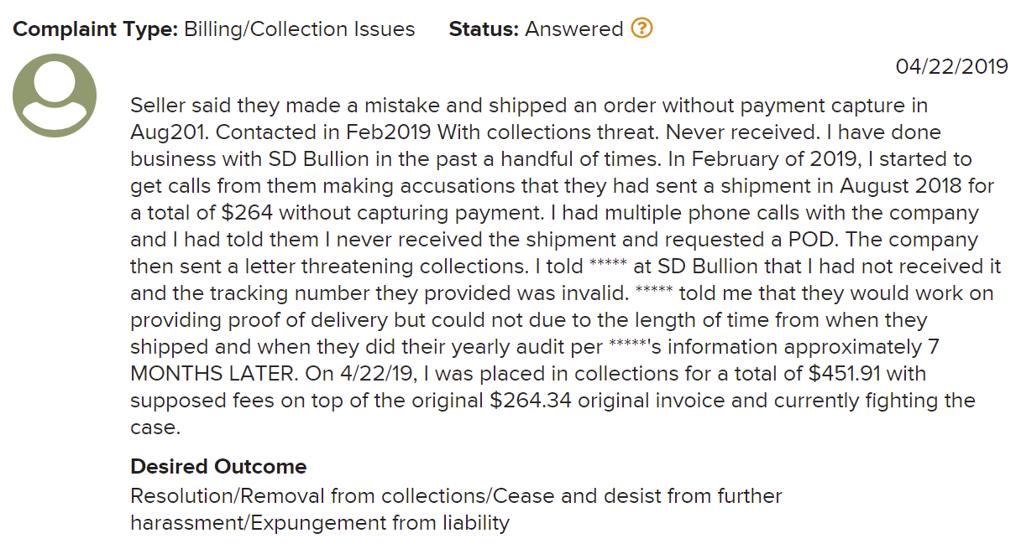Click the user avatar profile icon
The image size is (1021, 549).
point(55,96)
